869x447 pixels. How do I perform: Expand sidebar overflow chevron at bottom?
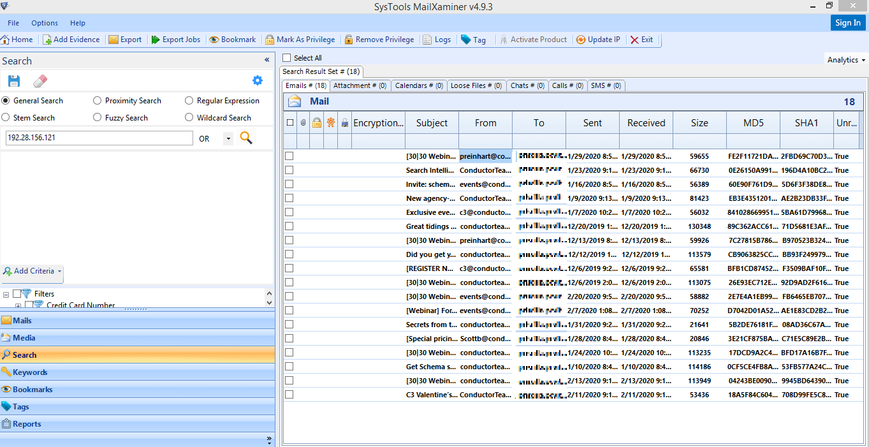[269, 439]
